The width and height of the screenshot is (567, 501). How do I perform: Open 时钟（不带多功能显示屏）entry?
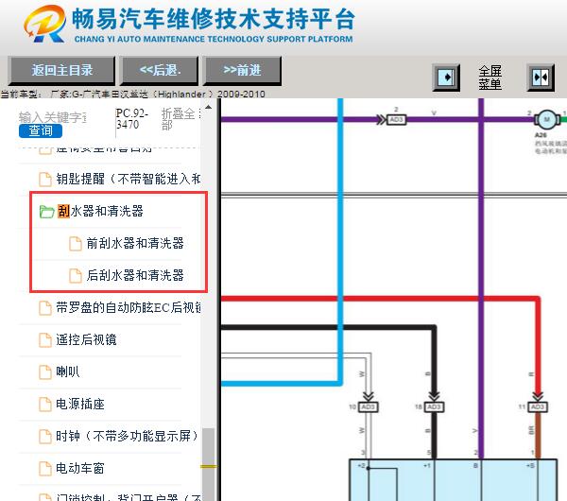pyautogui.click(x=127, y=436)
